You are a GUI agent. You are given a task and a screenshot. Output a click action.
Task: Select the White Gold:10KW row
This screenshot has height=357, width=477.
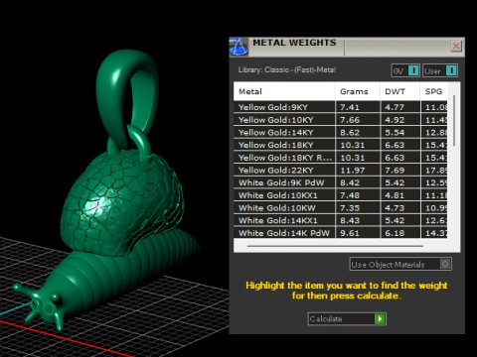click(341, 207)
